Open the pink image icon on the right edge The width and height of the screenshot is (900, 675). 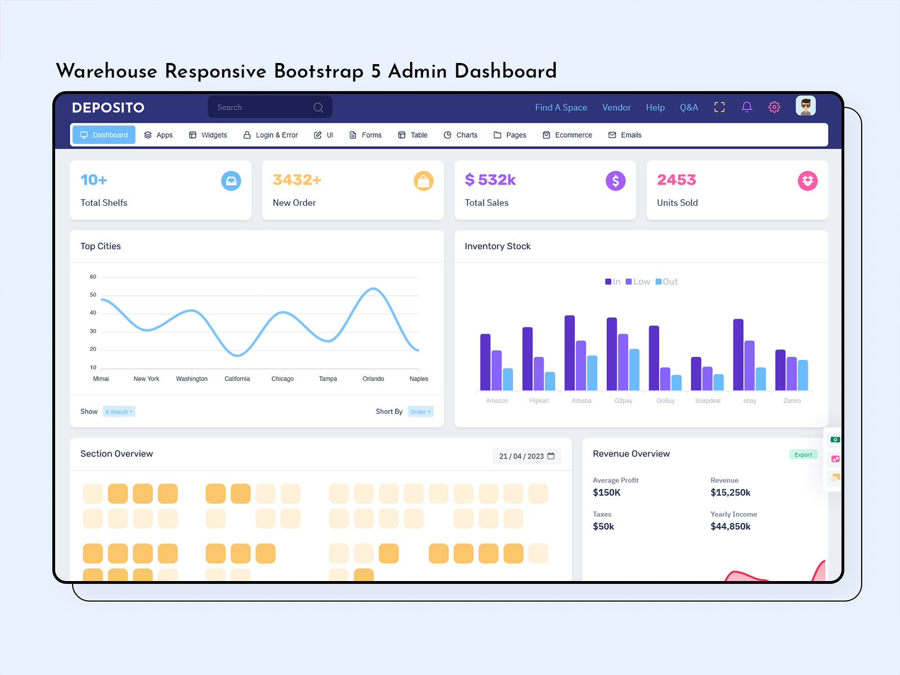click(x=834, y=458)
